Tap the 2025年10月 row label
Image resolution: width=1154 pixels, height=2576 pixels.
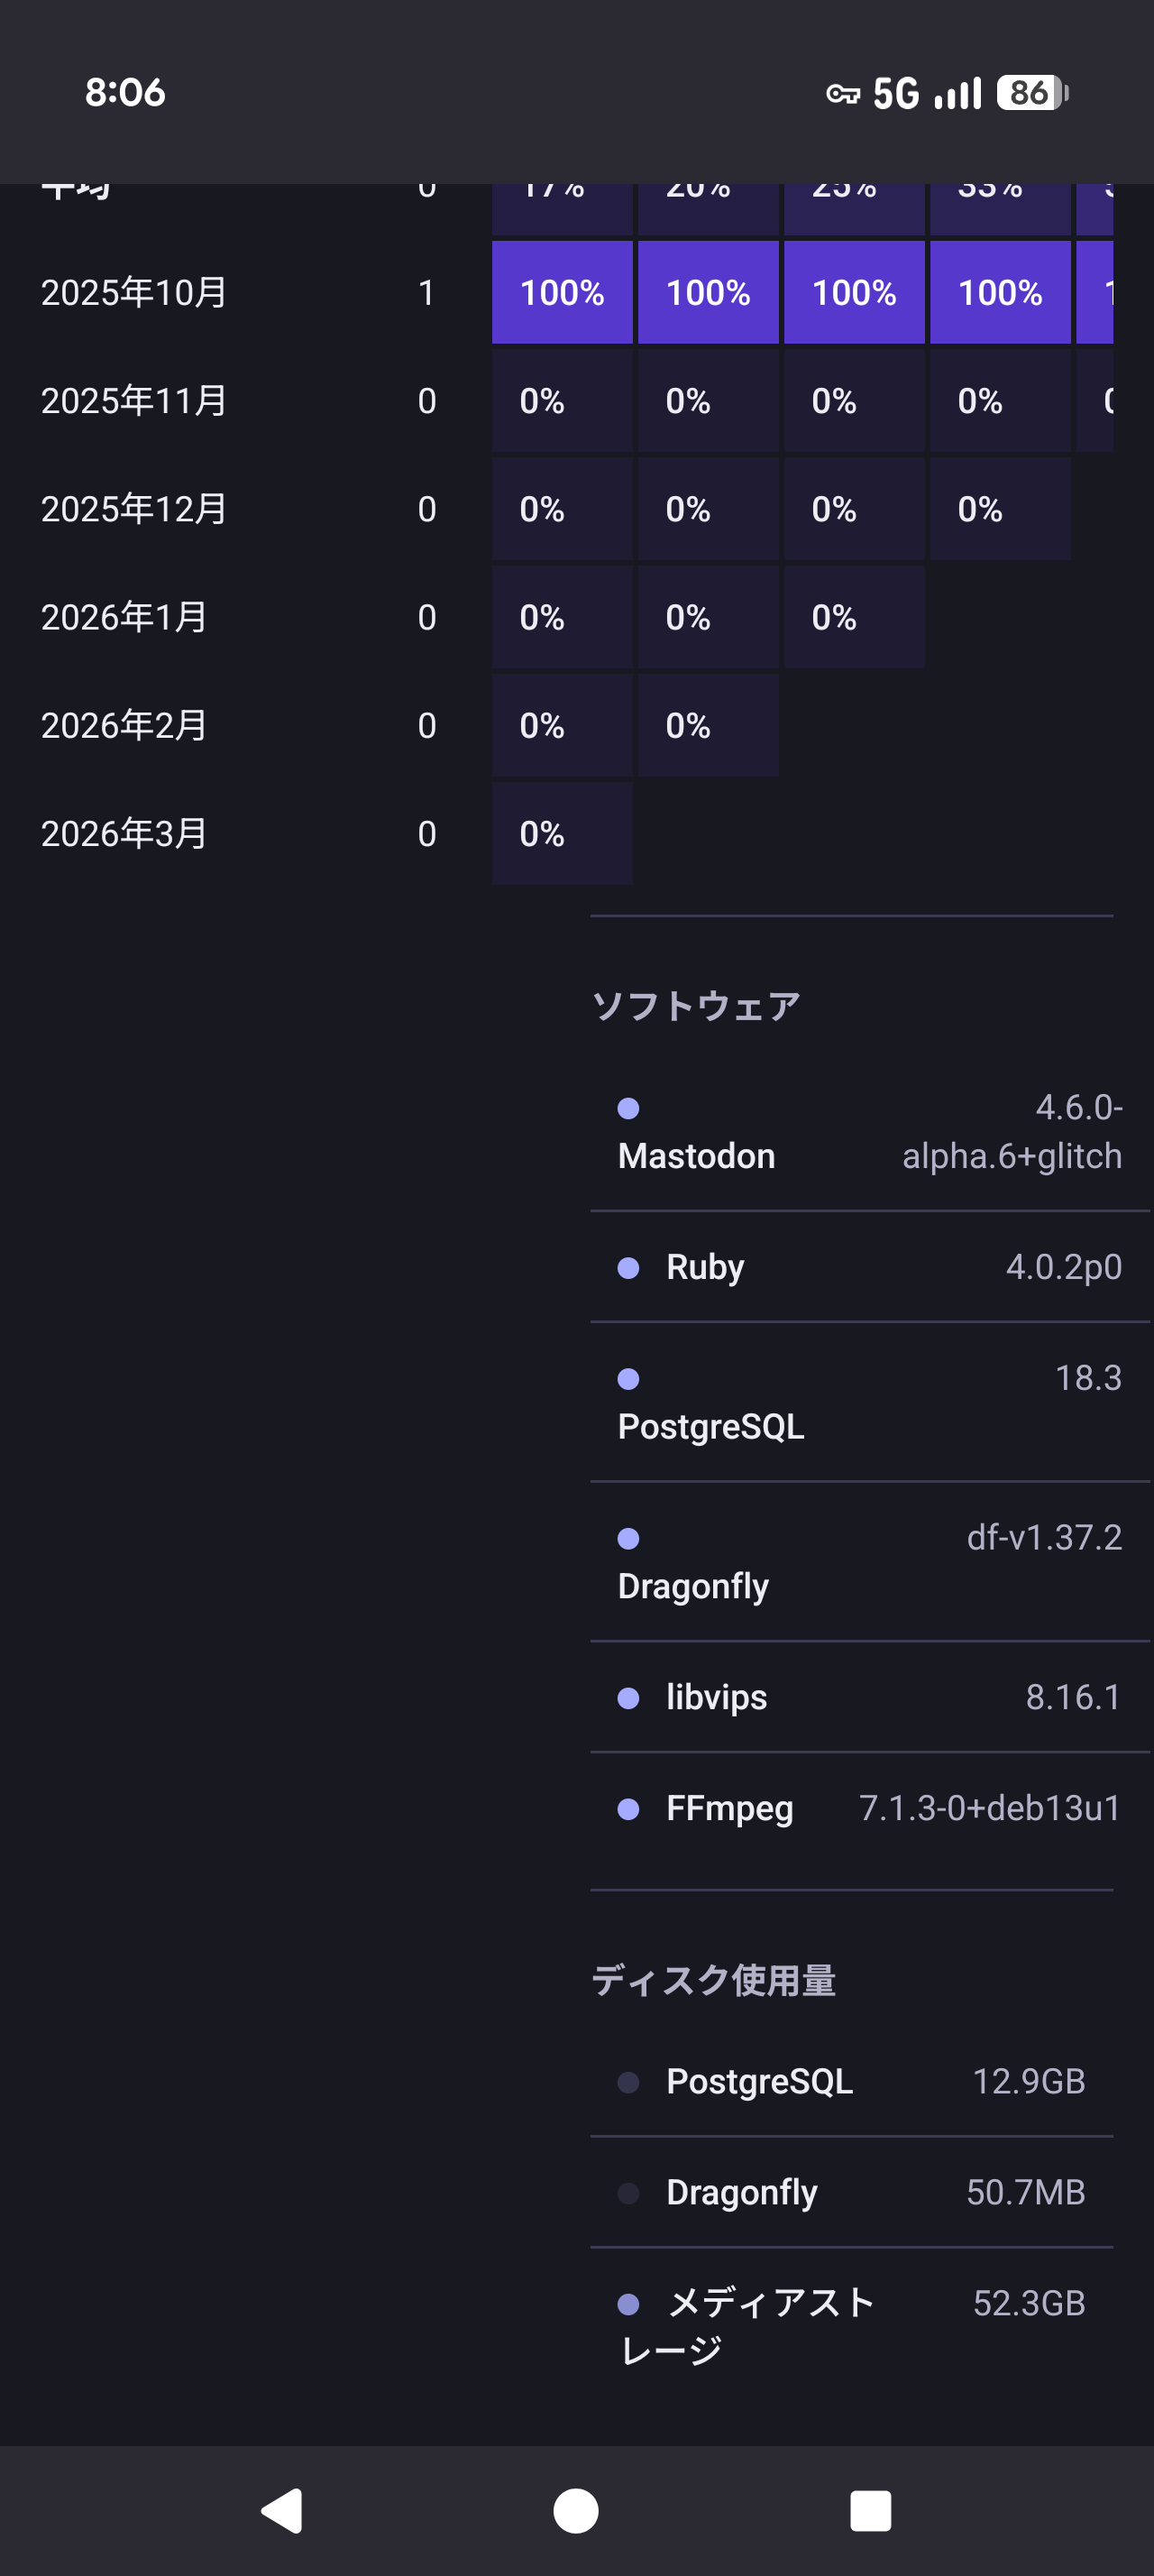click(134, 293)
